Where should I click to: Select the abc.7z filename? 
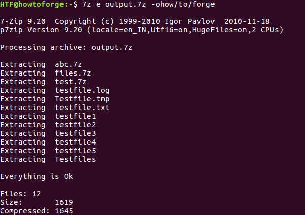coord(68,64)
